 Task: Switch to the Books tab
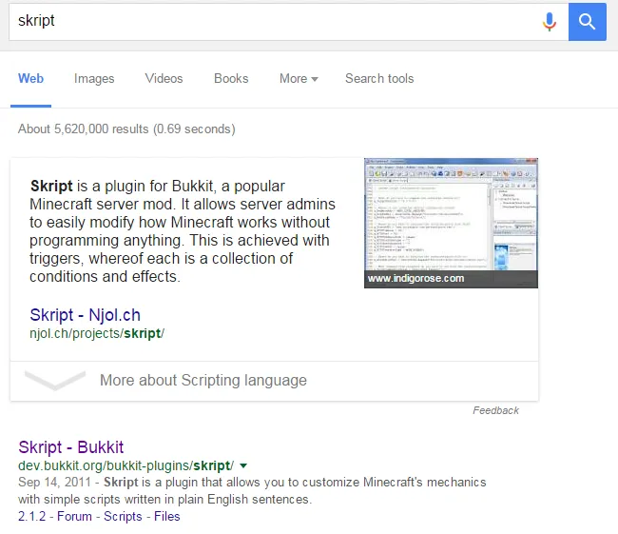pyautogui.click(x=231, y=79)
